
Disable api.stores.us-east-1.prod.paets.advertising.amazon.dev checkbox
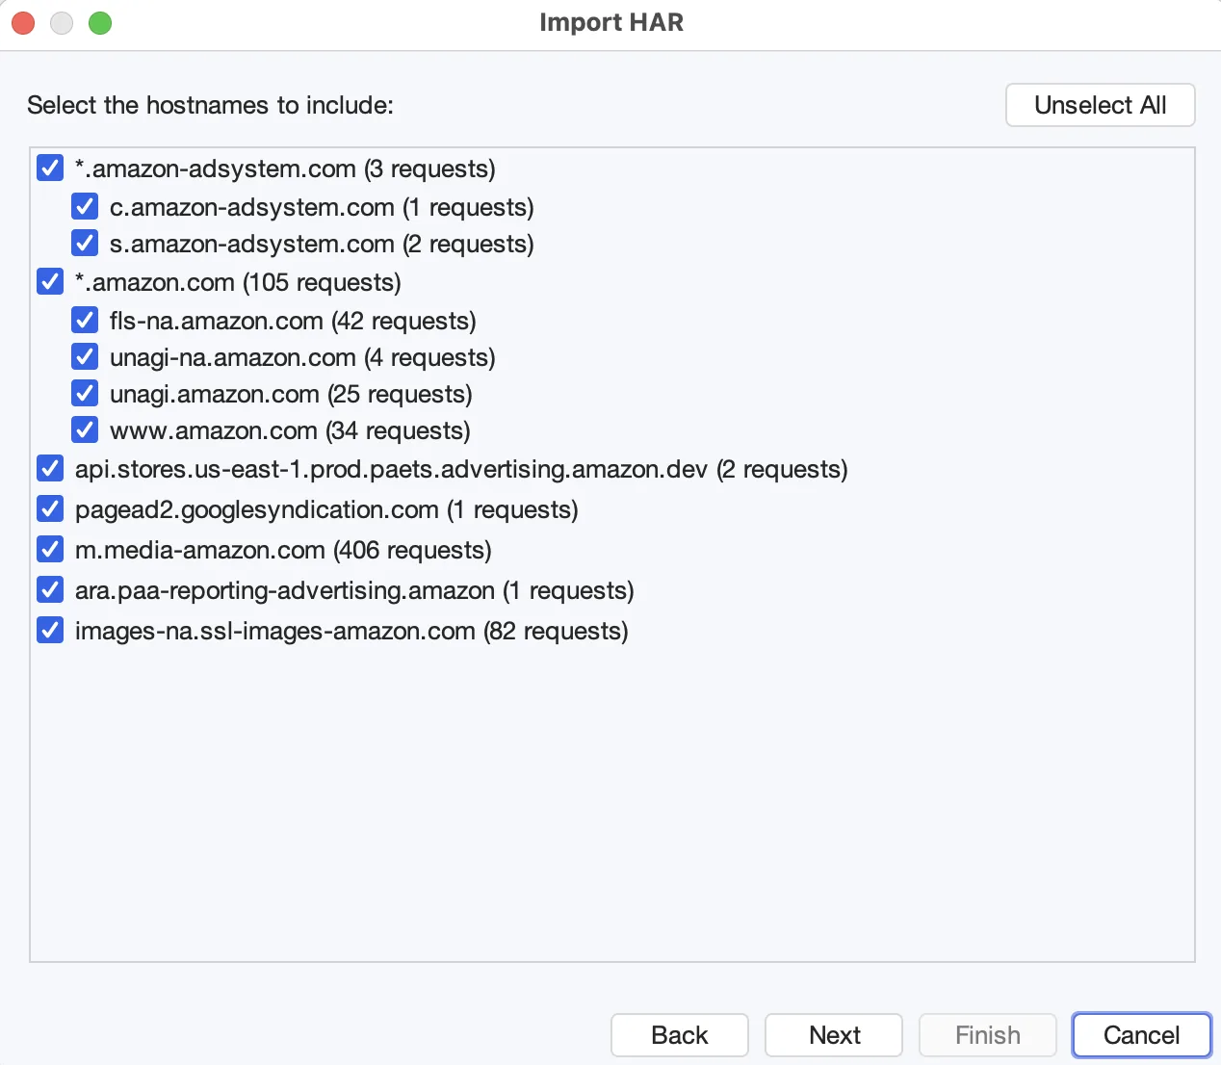50,469
